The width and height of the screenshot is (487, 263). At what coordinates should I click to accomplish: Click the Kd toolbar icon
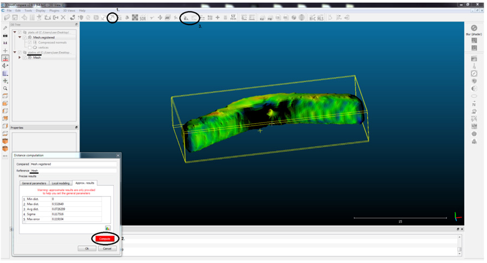point(262,18)
